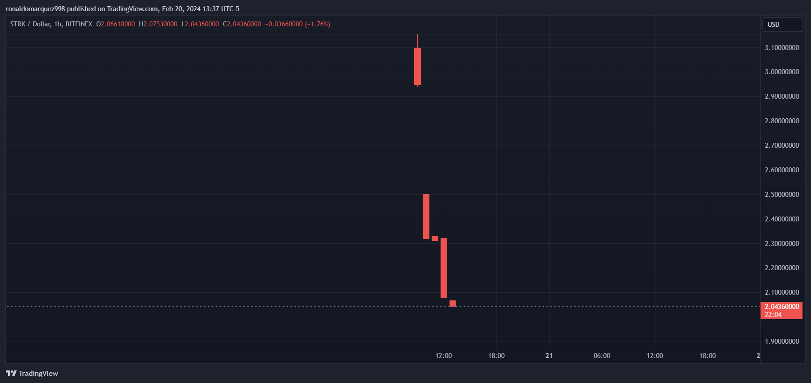Viewport: 811px width, 383px height.
Task: Click the 2.20000000 price axis label
Action: click(x=782, y=268)
